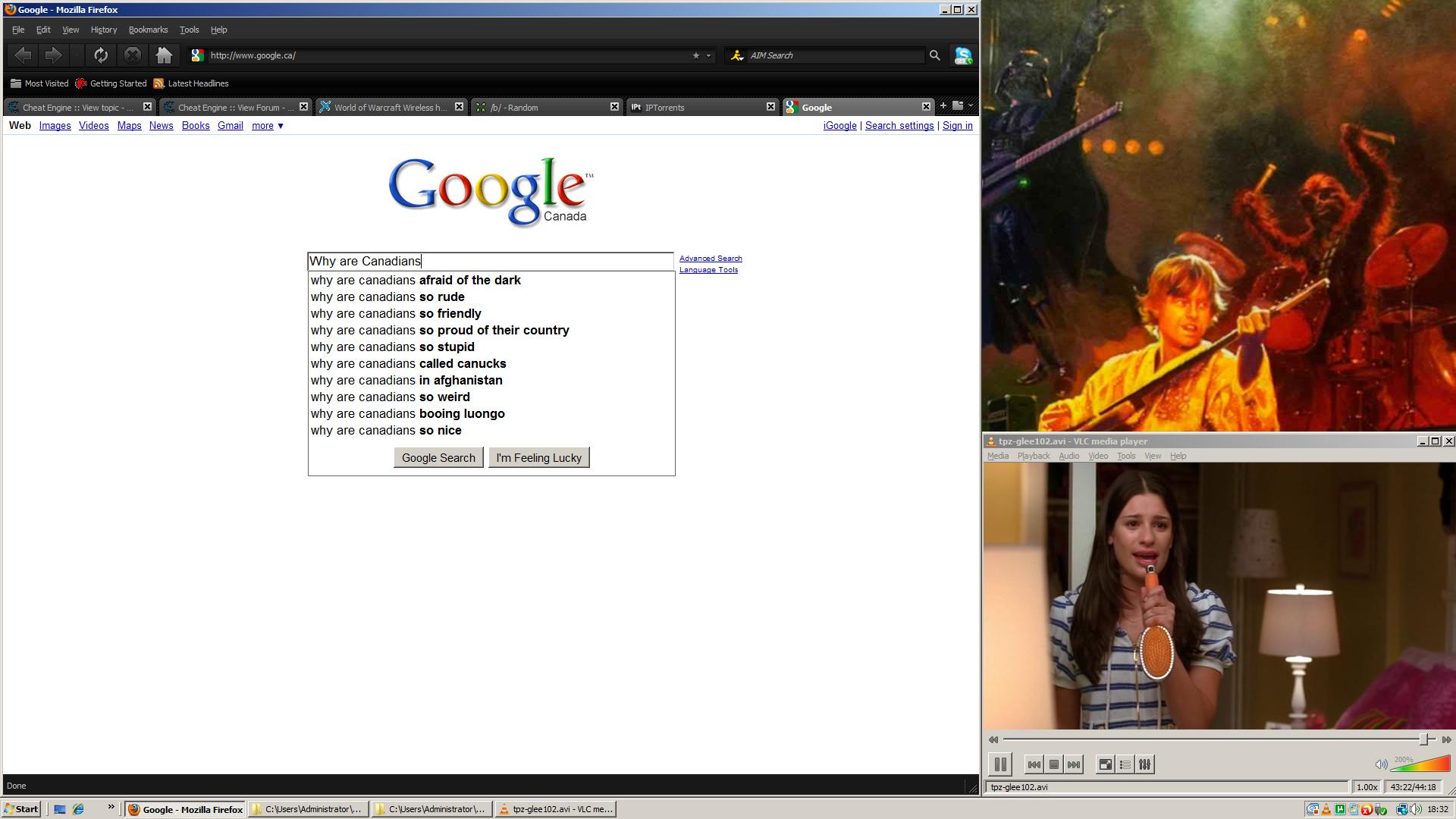
Task: Open Firefox History menu
Action: click(104, 30)
